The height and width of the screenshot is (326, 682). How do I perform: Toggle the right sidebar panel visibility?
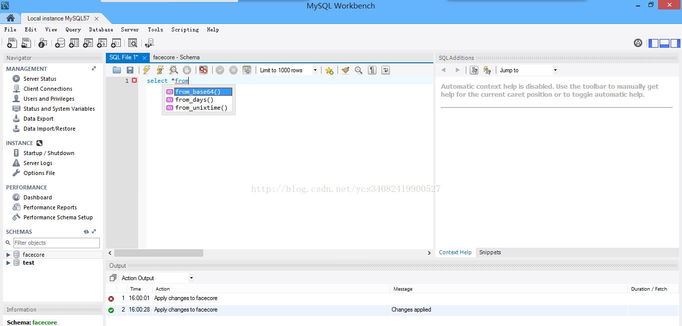click(x=675, y=43)
